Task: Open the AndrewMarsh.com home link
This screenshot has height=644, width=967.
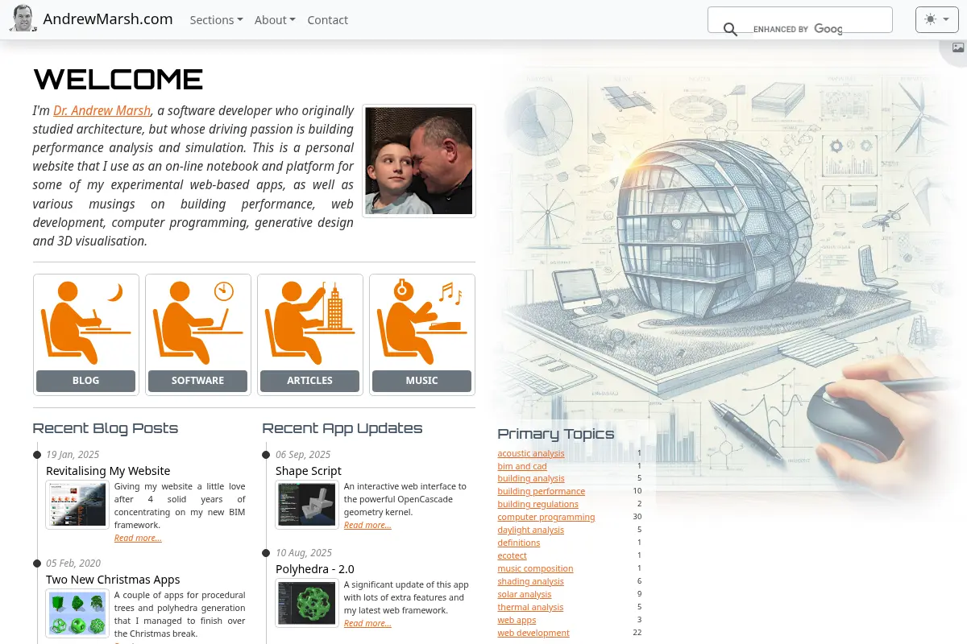Action: pyautogui.click(x=108, y=19)
